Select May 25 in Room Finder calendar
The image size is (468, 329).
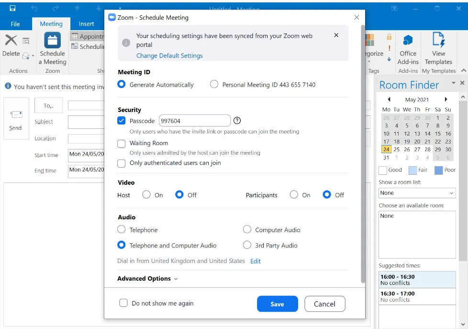pyautogui.click(x=396, y=149)
